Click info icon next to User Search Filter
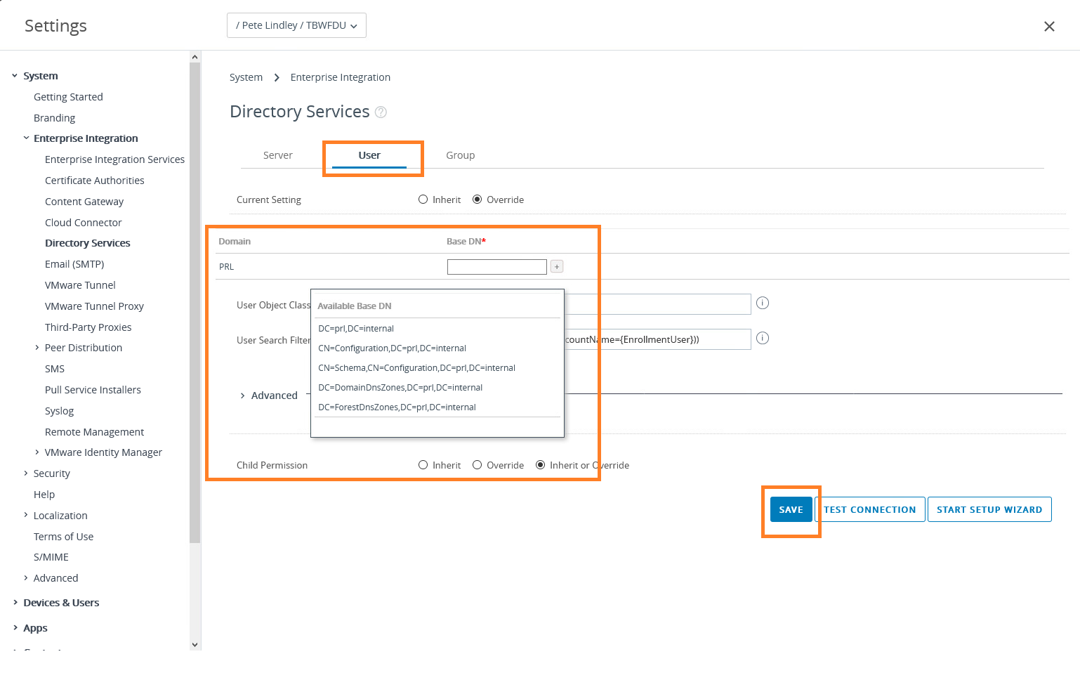Image resolution: width=1080 pixels, height=673 pixels. (763, 339)
